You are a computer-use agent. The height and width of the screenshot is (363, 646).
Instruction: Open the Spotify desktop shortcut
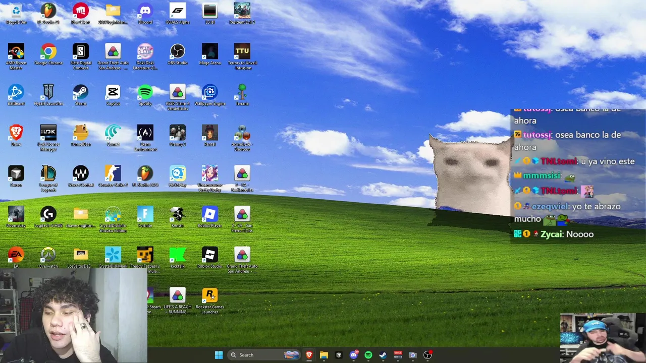click(145, 95)
